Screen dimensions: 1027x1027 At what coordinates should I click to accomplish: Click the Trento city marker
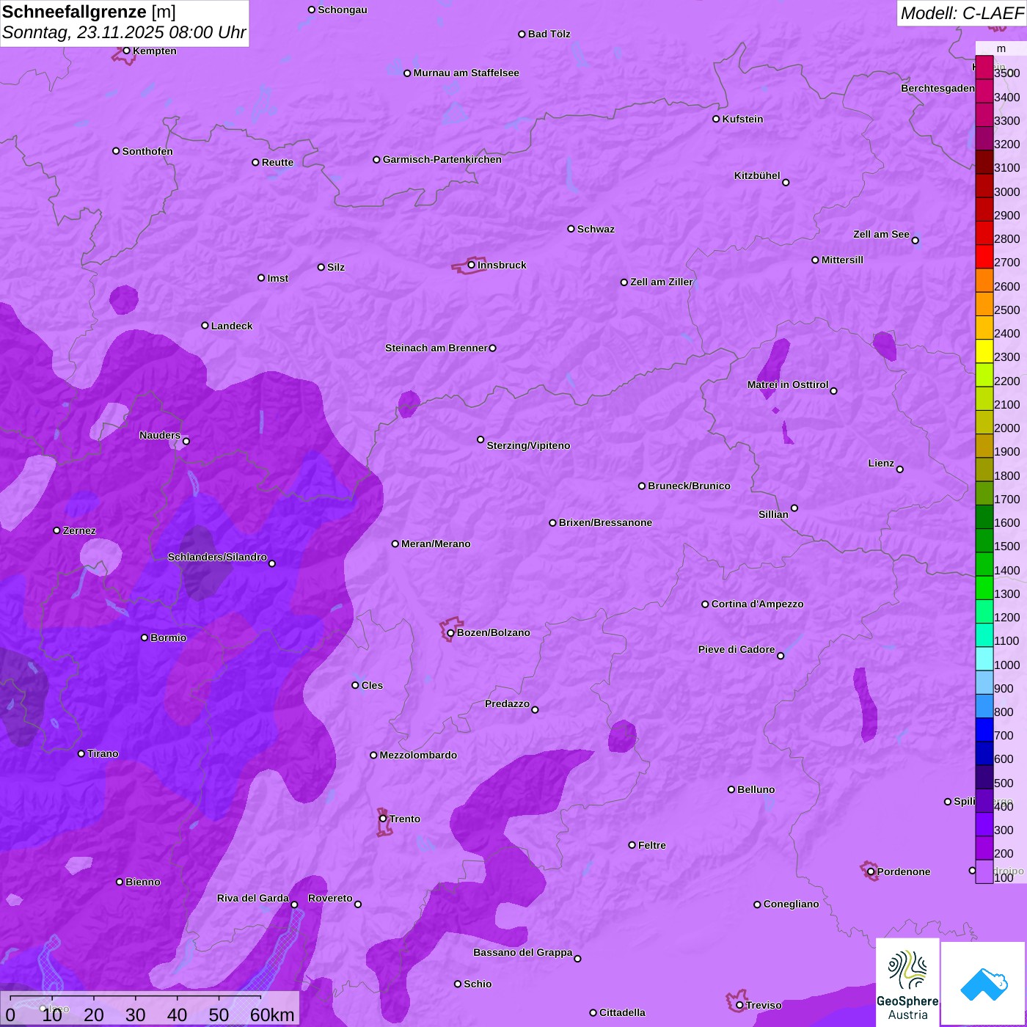click(383, 819)
